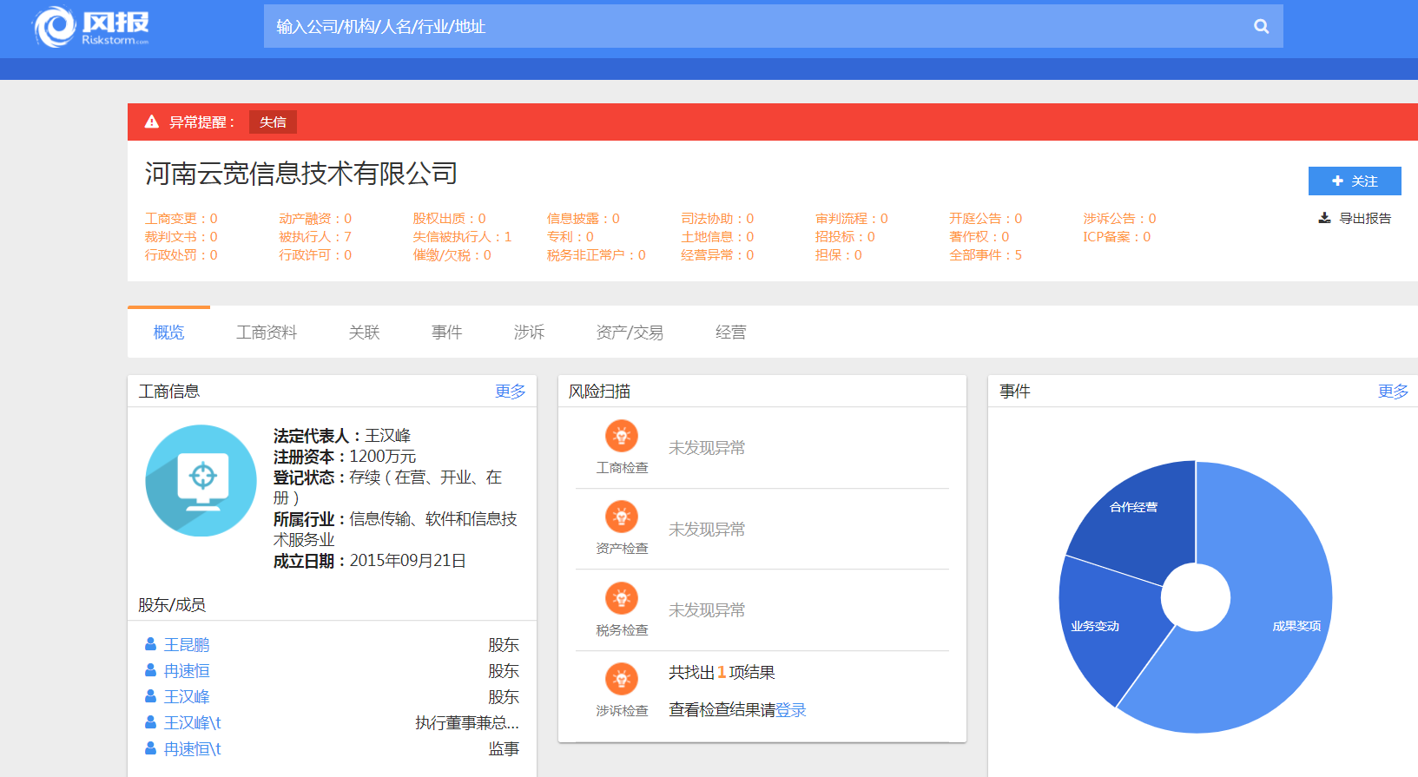Click the export report download icon
The height and width of the screenshot is (777, 1418).
coord(1324,218)
